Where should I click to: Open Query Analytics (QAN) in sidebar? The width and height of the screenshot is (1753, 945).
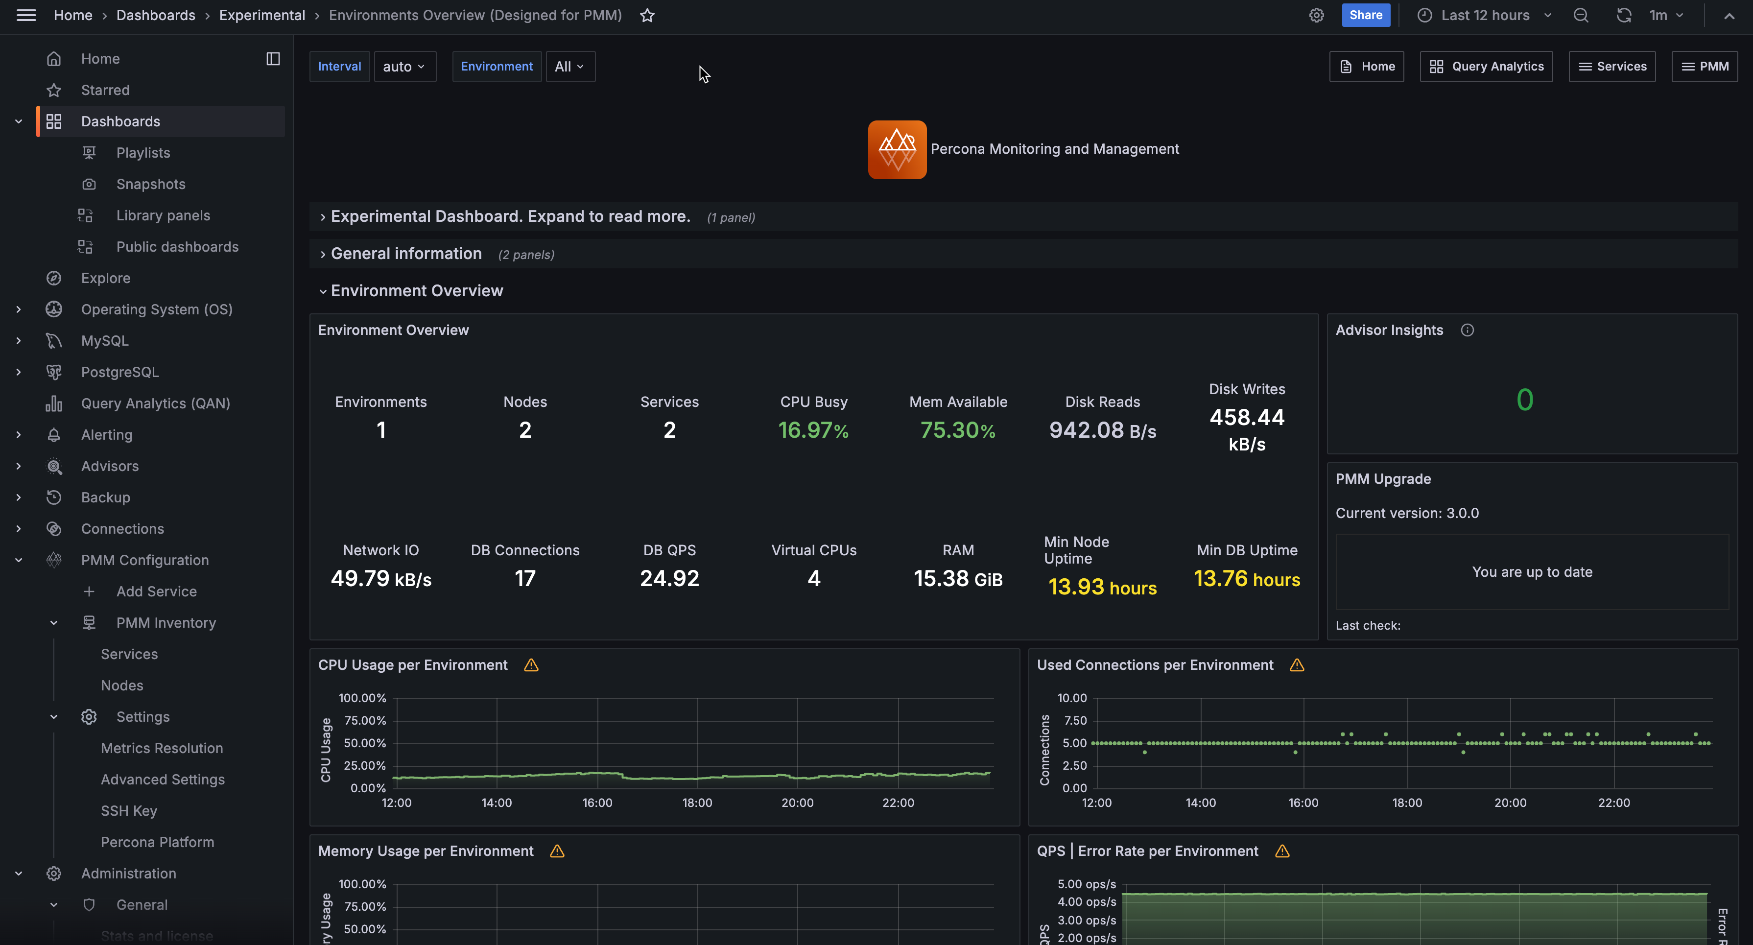point(155,403)
